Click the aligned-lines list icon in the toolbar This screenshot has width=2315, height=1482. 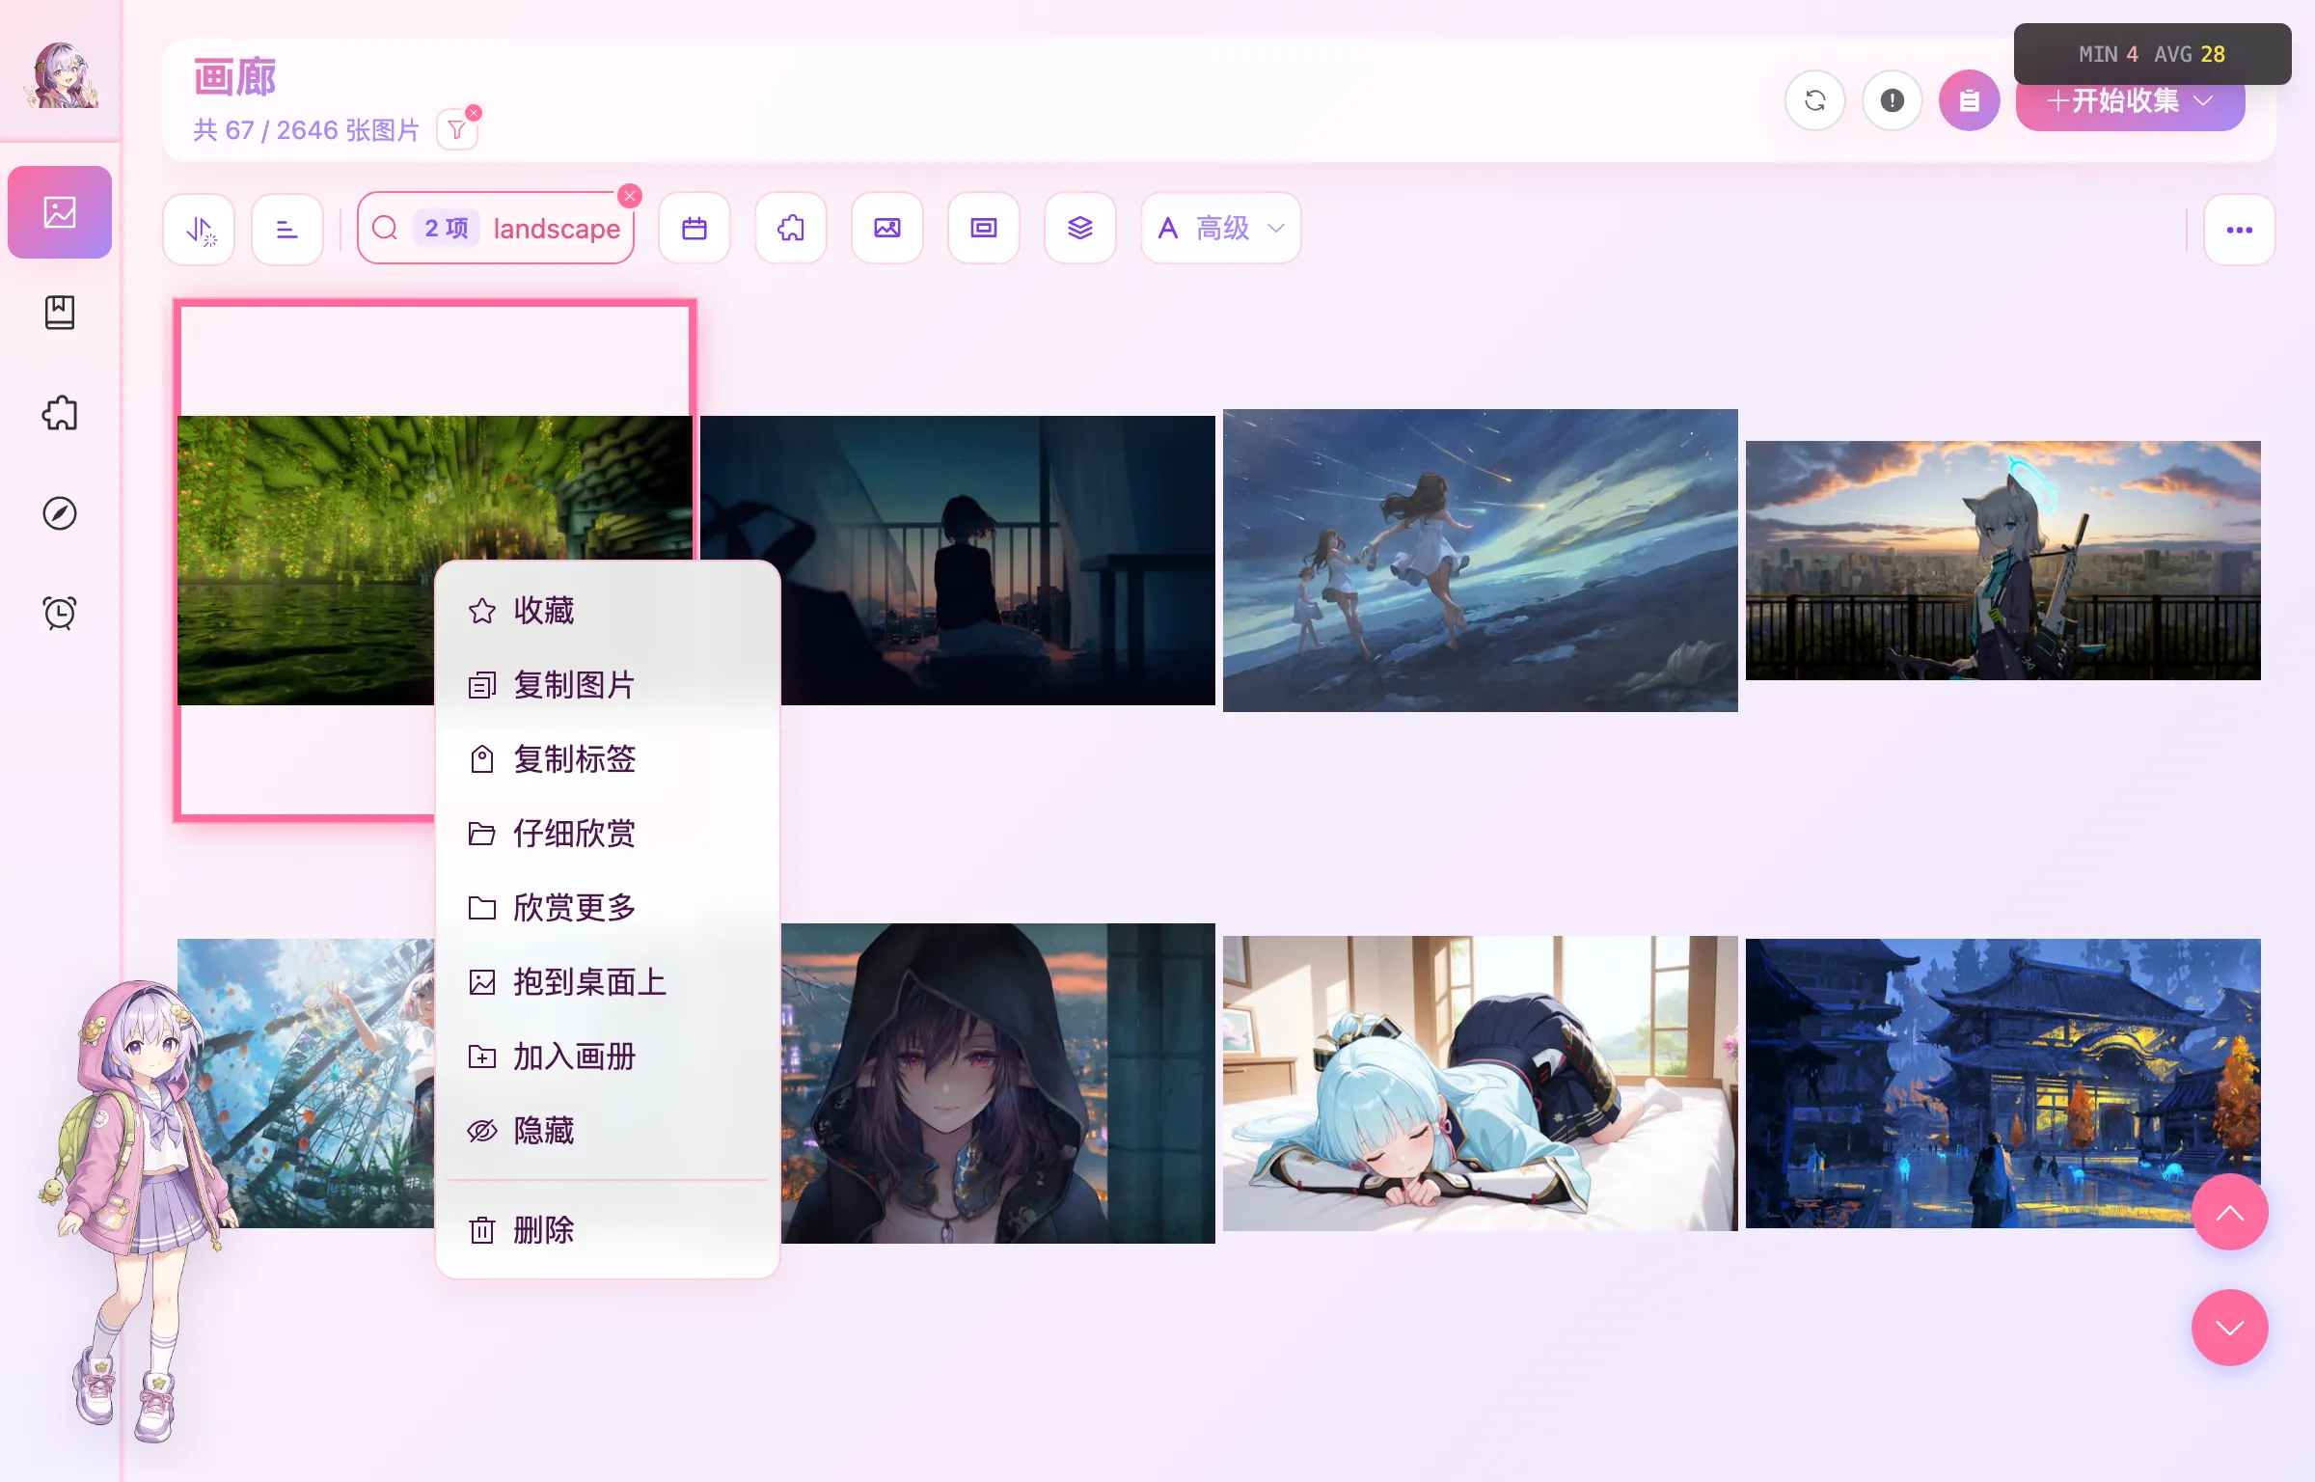tap(287, 230)
